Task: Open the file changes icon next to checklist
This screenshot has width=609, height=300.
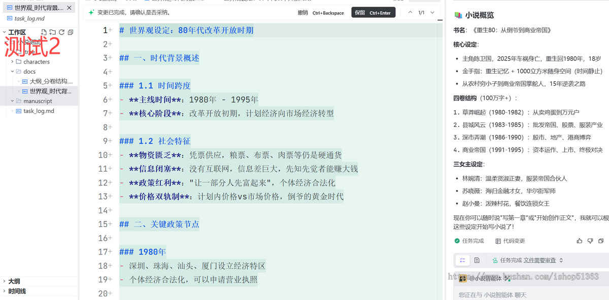Action: pyautogui.click(x=477, y=260)
